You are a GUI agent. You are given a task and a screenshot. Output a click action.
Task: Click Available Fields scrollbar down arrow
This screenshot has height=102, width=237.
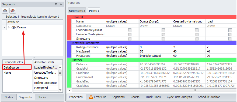coord(60,90)
